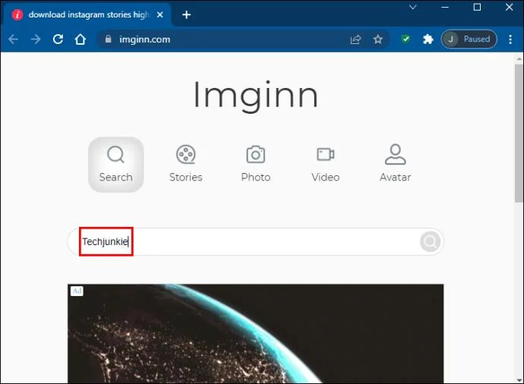The width and height of the screenshot is (524, 384).
Task: Minimize the browser window
Action: pos(445,7)
